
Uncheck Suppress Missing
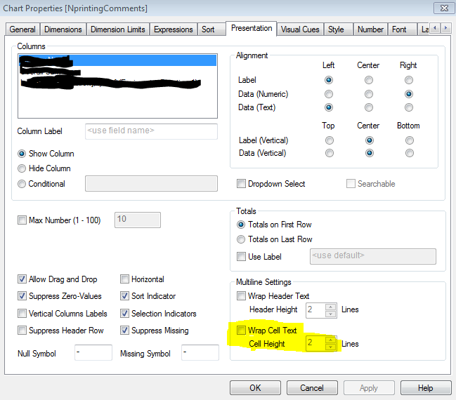coord(124,331)
